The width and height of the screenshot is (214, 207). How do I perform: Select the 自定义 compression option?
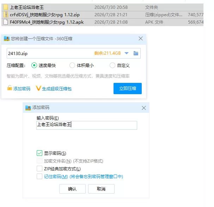pyautogui.click(x=112, y=65)
